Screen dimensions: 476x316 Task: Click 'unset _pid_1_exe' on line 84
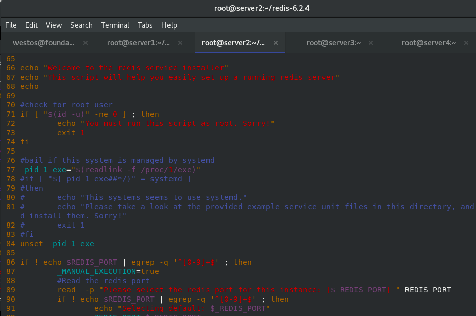coord(57,244)
